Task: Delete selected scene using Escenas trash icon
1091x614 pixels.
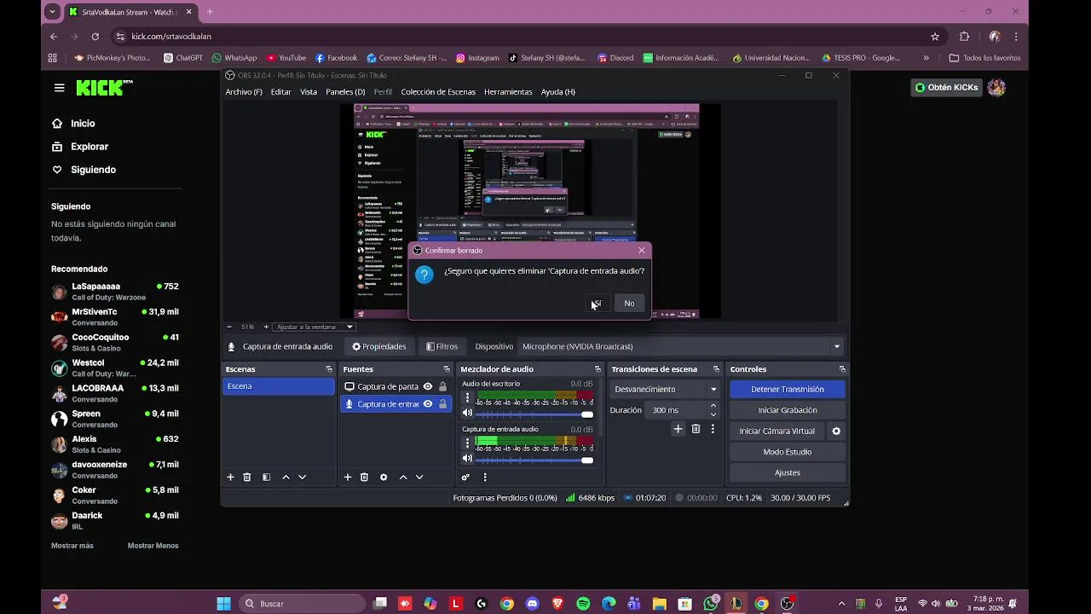Action: (x=247, y=478)
